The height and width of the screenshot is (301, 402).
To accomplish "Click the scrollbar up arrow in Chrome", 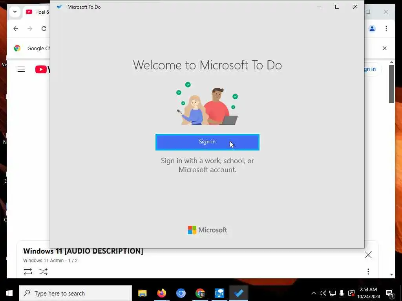I will click(391, 62).
